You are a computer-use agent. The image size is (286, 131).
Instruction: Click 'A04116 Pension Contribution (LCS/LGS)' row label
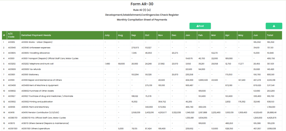click(41, 112)
